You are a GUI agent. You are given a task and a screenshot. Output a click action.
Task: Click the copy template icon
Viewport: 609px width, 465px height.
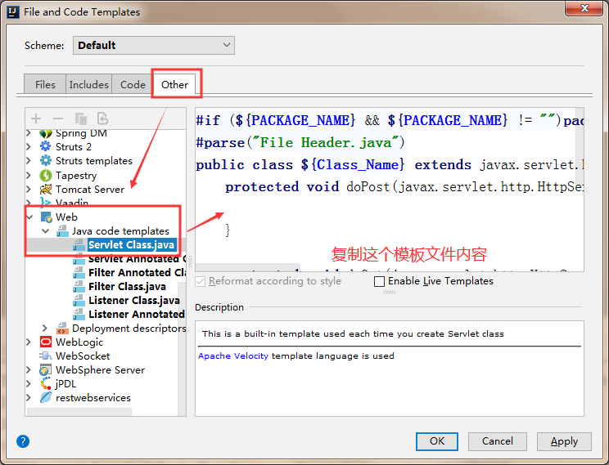[80, 118]
